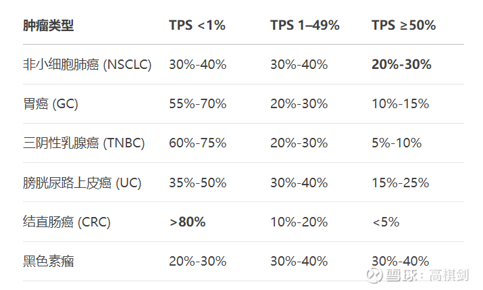This screenshot has height=290, width=483.
Task: Click the 结直肠癌 (CRC) row label
Action: click(x=66, y=222)
